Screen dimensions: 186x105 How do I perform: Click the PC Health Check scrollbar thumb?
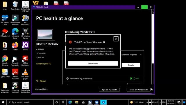(153, 39)
